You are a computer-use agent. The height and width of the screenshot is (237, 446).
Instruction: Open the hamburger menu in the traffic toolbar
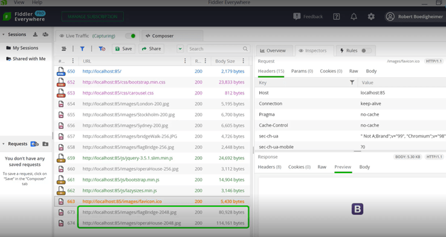click(x=64, y=49)
